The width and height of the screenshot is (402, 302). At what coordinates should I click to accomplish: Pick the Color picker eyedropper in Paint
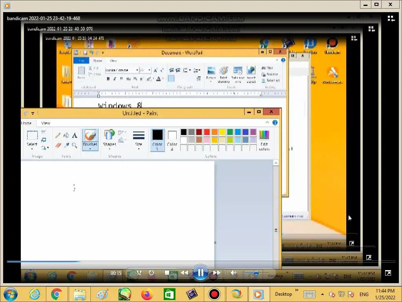66,145
